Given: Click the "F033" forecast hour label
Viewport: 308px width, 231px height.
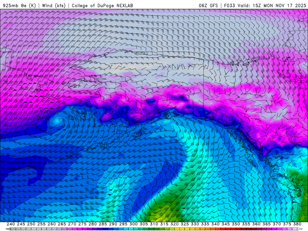Looking at the screenshot, I should (229, 5).
